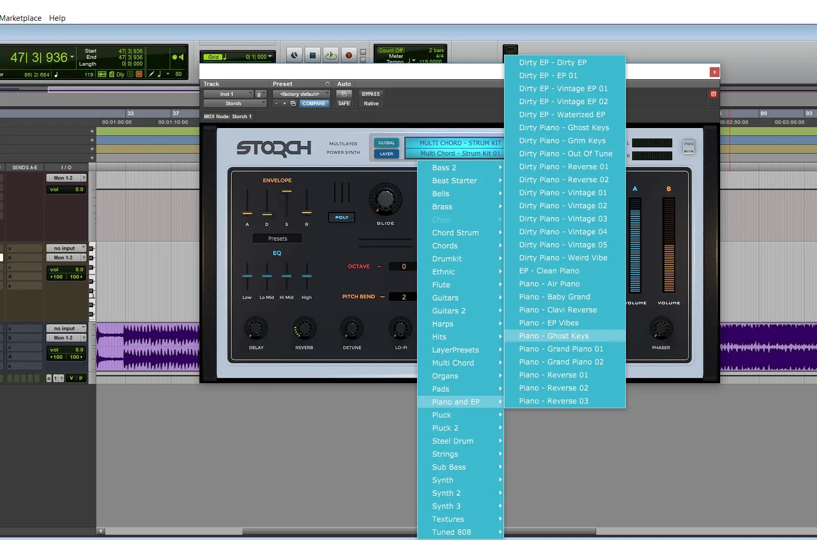The height and width of the screenshot is (540, 817).
Task: Click the next preset plus button
Action: point(284,104)
